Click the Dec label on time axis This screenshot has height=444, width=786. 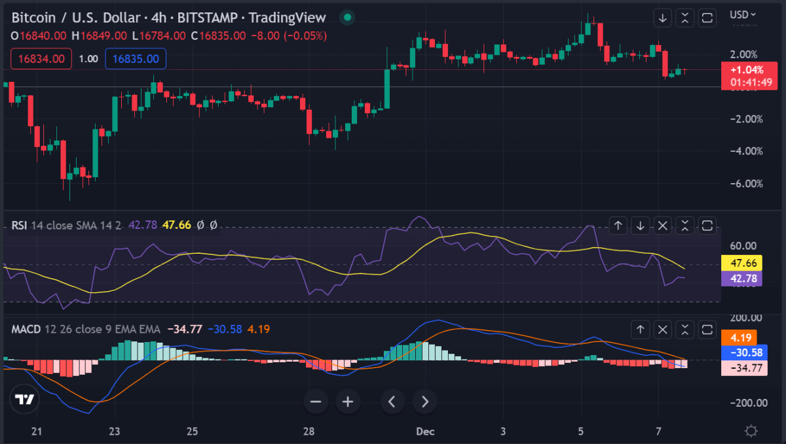tap(425, 432)
